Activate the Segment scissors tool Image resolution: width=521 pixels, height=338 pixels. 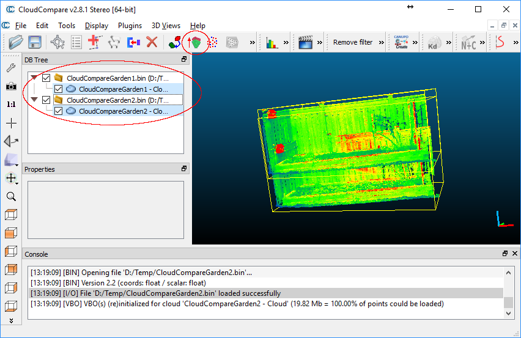click(x=114, y=42)
